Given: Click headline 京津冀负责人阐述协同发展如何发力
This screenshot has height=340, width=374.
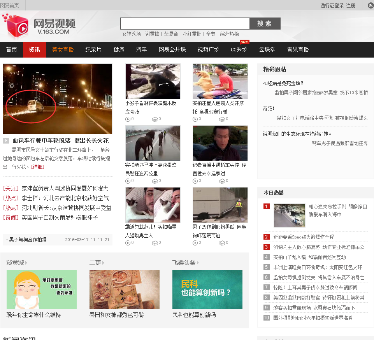Looking at the screenshot, I should point(65,188).
